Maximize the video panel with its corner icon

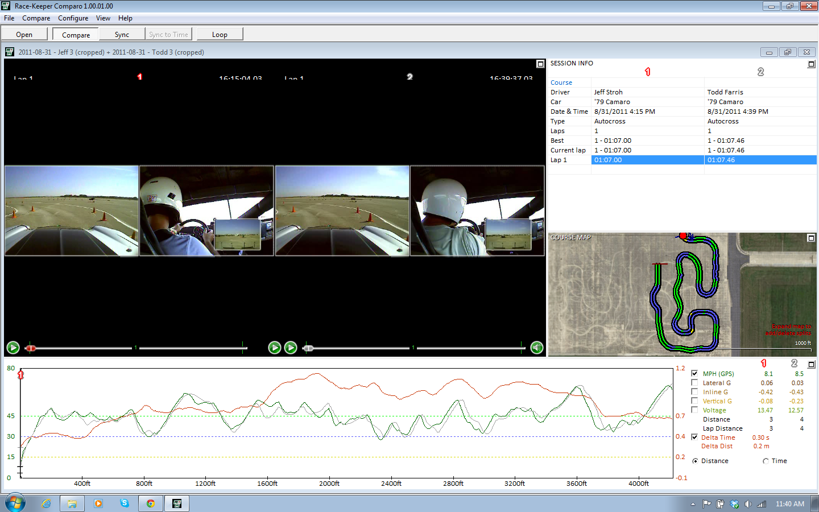pyautogui.click(x=540, y=64)
